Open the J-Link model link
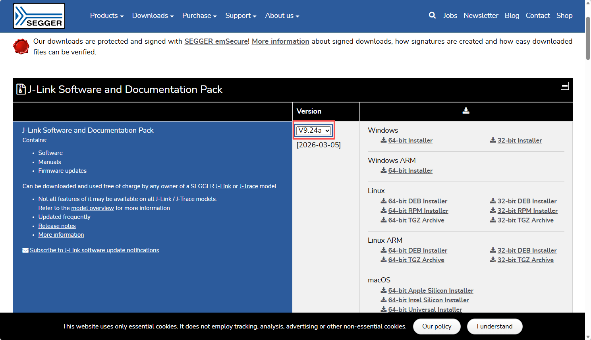 click(223, 186)
